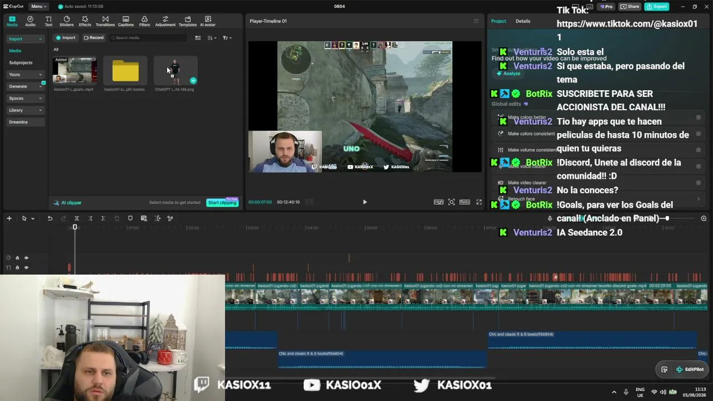The height and width of the screenshot is (401, 713).
Task: Select the kasiox01 goals mp4 thumbnail
Action: 75,71
